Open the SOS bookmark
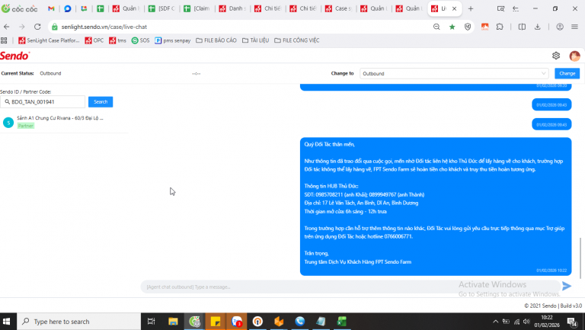 click(x=140, y=40)
